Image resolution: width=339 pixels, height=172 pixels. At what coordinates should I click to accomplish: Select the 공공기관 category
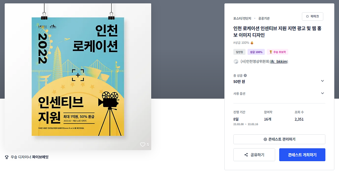(x=264, y=18)
